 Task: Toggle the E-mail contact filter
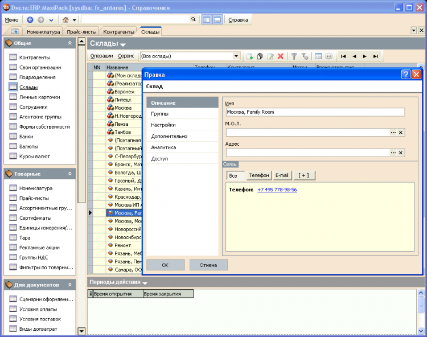click(x=282, y=175)
